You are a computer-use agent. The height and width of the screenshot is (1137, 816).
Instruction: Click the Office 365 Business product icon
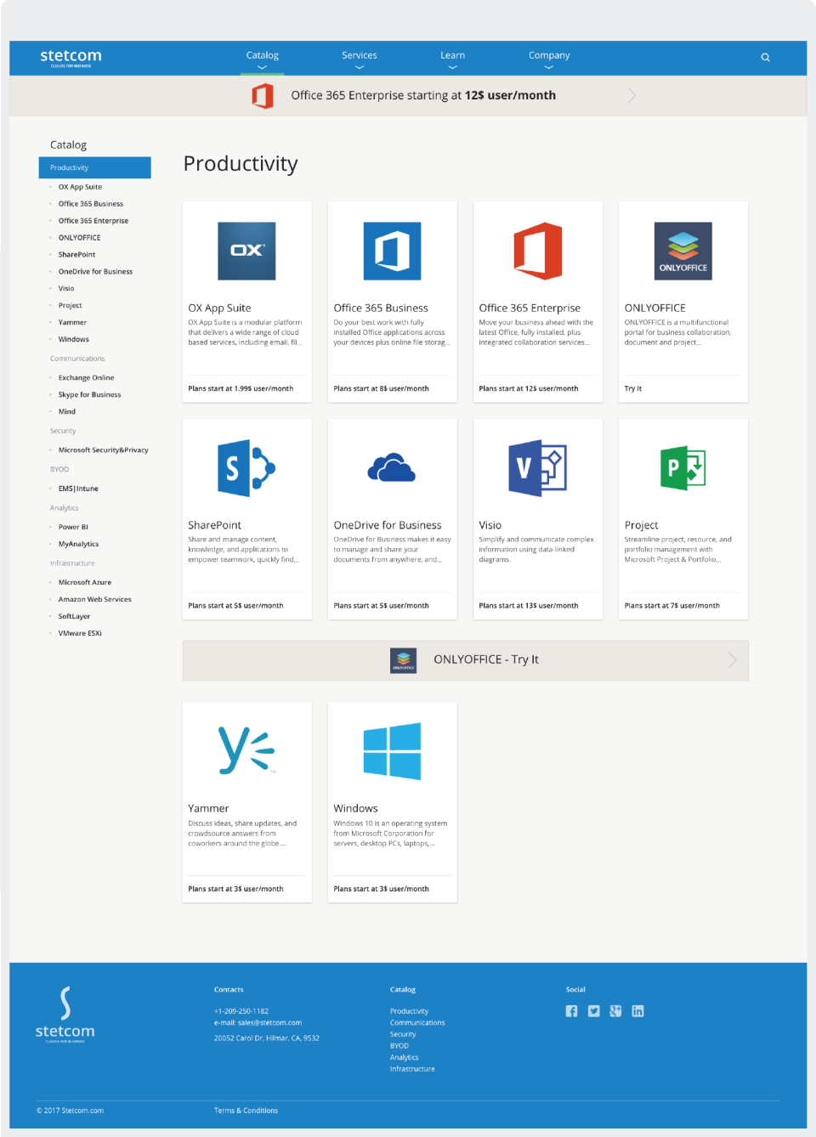tap(392, 251)
